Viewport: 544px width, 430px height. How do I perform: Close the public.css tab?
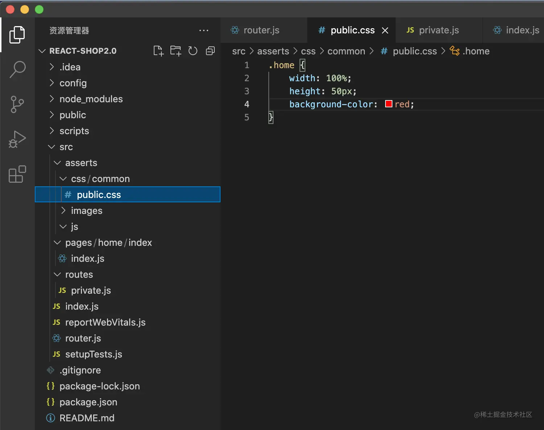coord(385,30)
